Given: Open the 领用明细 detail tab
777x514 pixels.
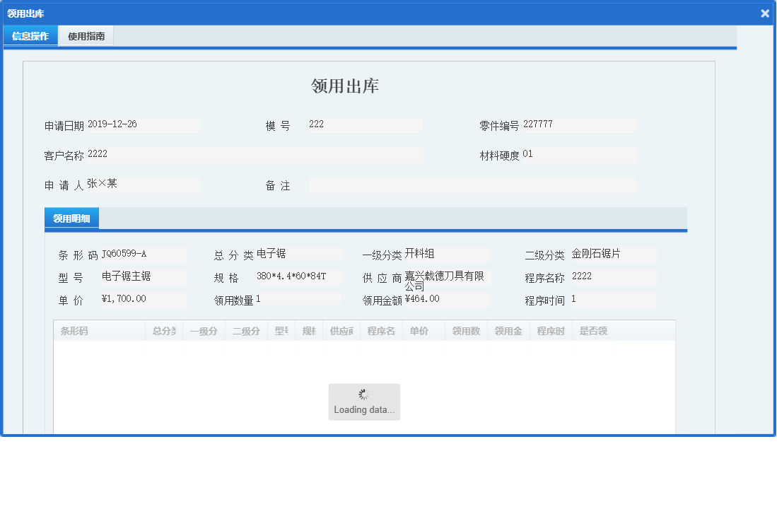Looking at the screenshot, I should click(70, 218).
